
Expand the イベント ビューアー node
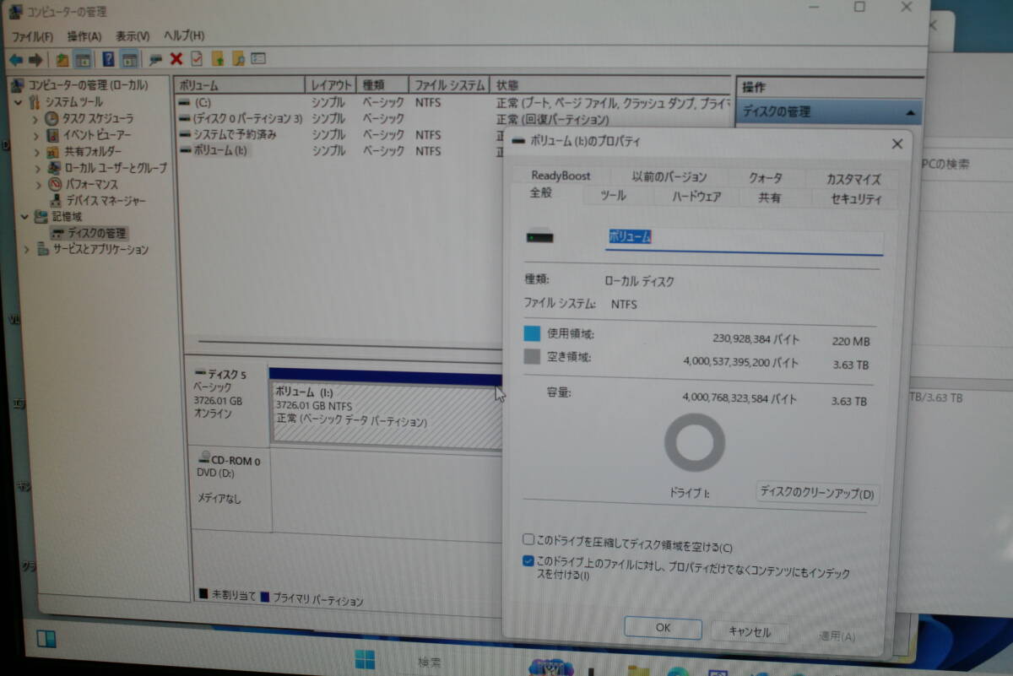coord(36,135)
